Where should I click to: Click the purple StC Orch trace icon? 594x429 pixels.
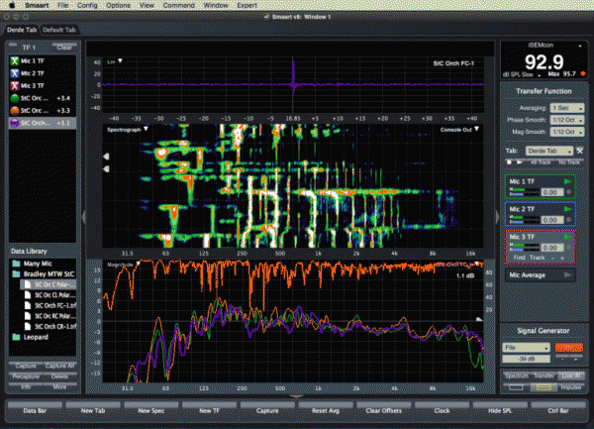click(15, 124)
